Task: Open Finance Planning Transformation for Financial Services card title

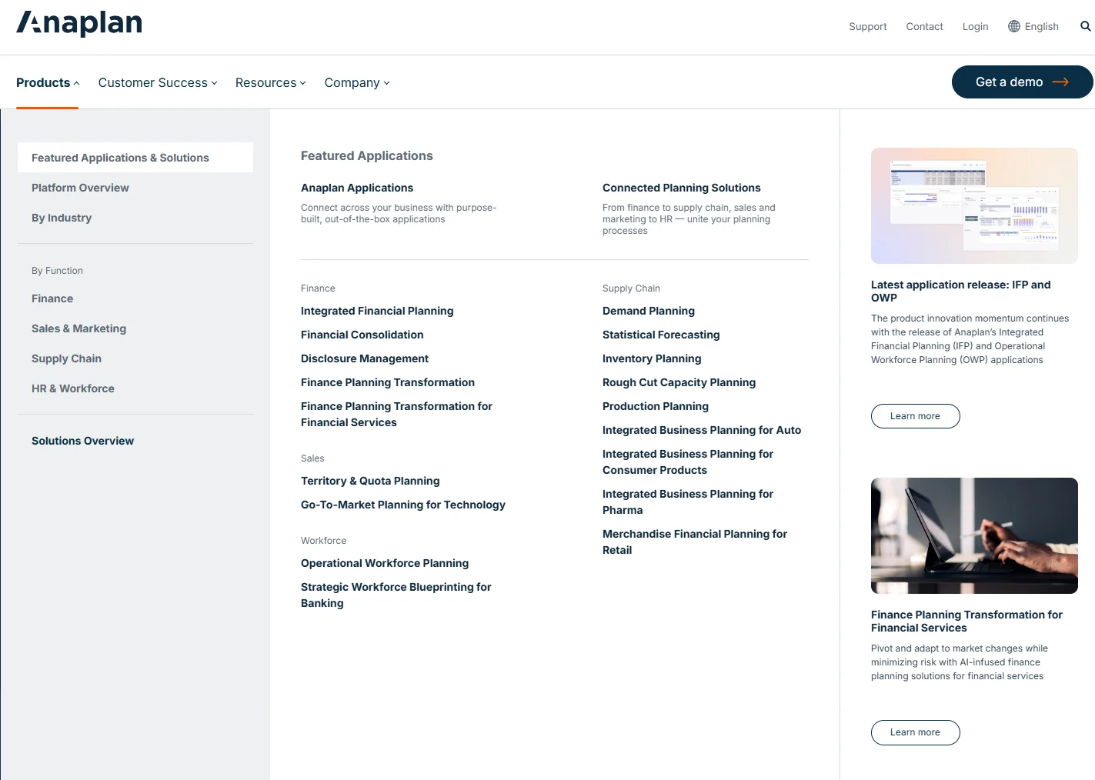Action: 966,621
